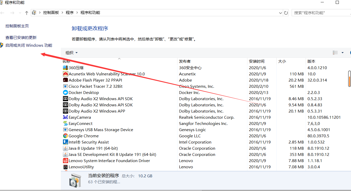Click the Cisco Packet Tracer icon
This screenshot has width=351, height=191.
(x=65, y=86)
